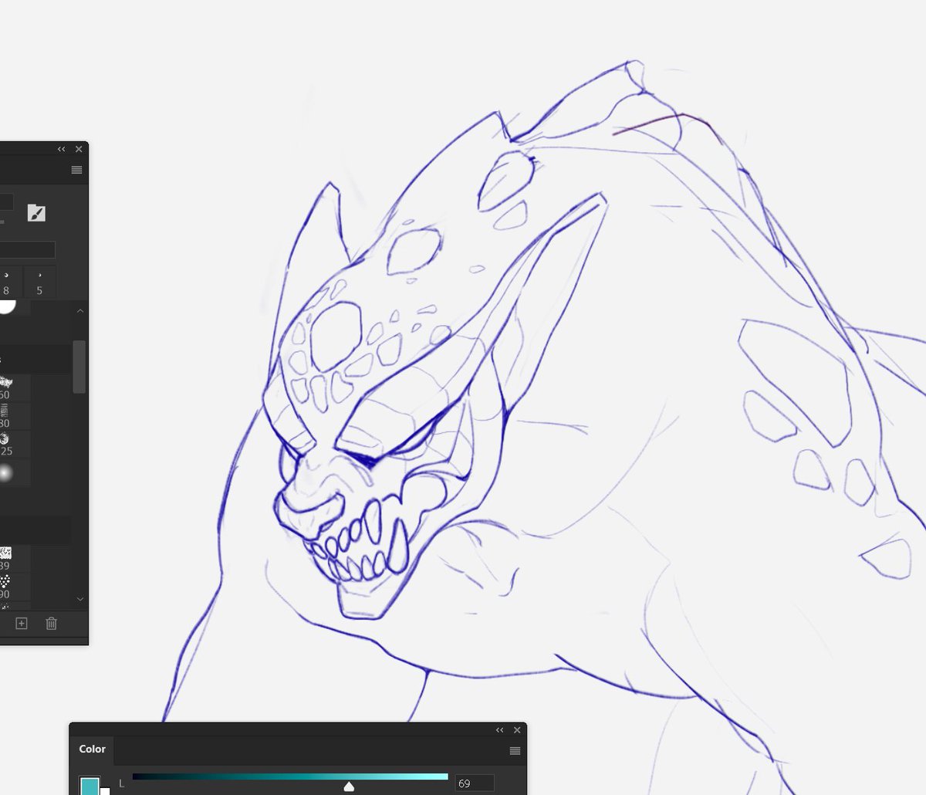Select the brush preset sized 30
The height and width of the screenshot is (795, 926).
coord(14,416)
